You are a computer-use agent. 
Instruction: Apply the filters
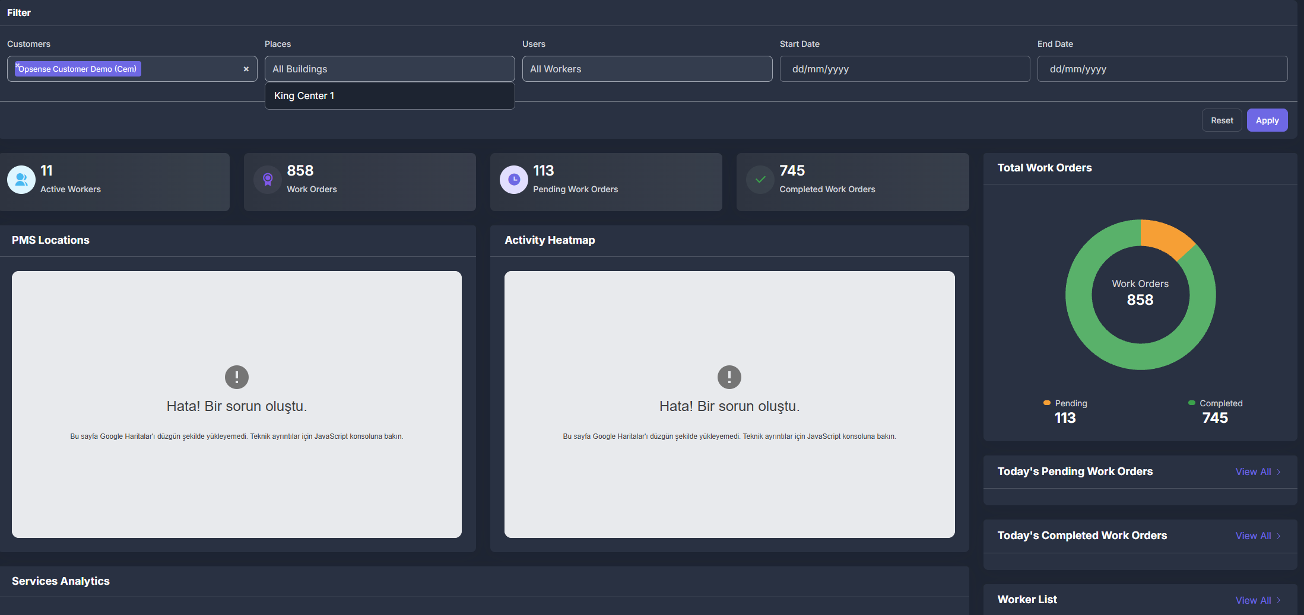point(1267,120)
